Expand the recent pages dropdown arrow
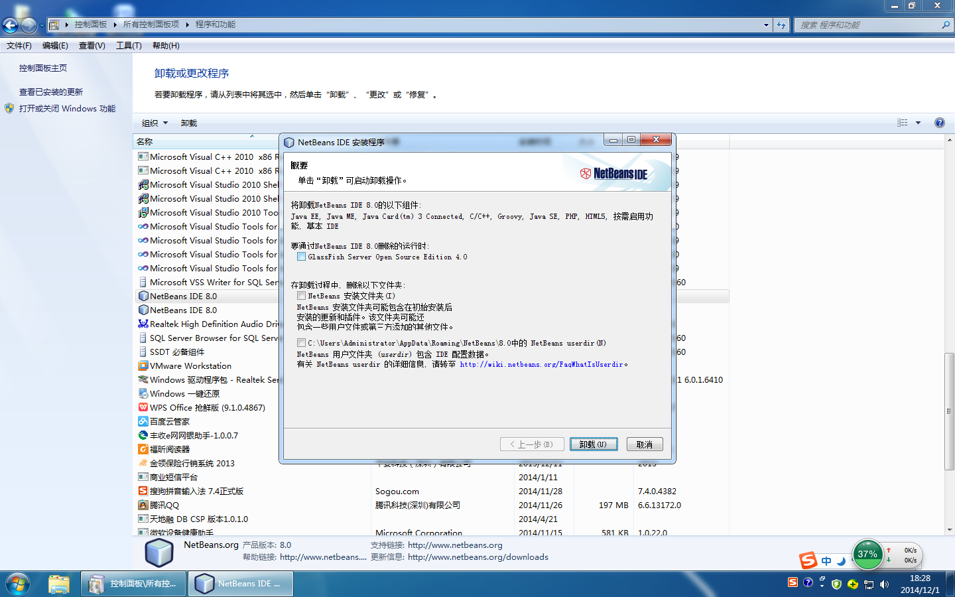This screenshot has height=597, width=955. click(42, 25)
